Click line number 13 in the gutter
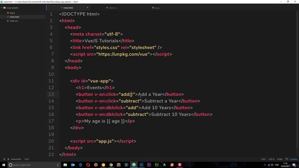This screenshot has width=299, height=168. pos(51,94)
